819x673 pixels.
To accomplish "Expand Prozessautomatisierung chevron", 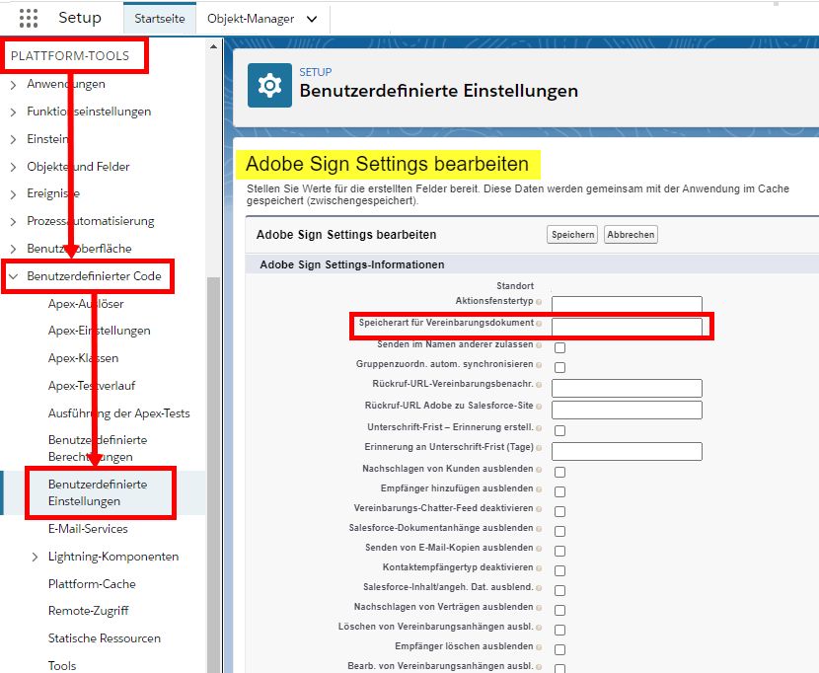I will pyautogui.click(x=14, y=222).
